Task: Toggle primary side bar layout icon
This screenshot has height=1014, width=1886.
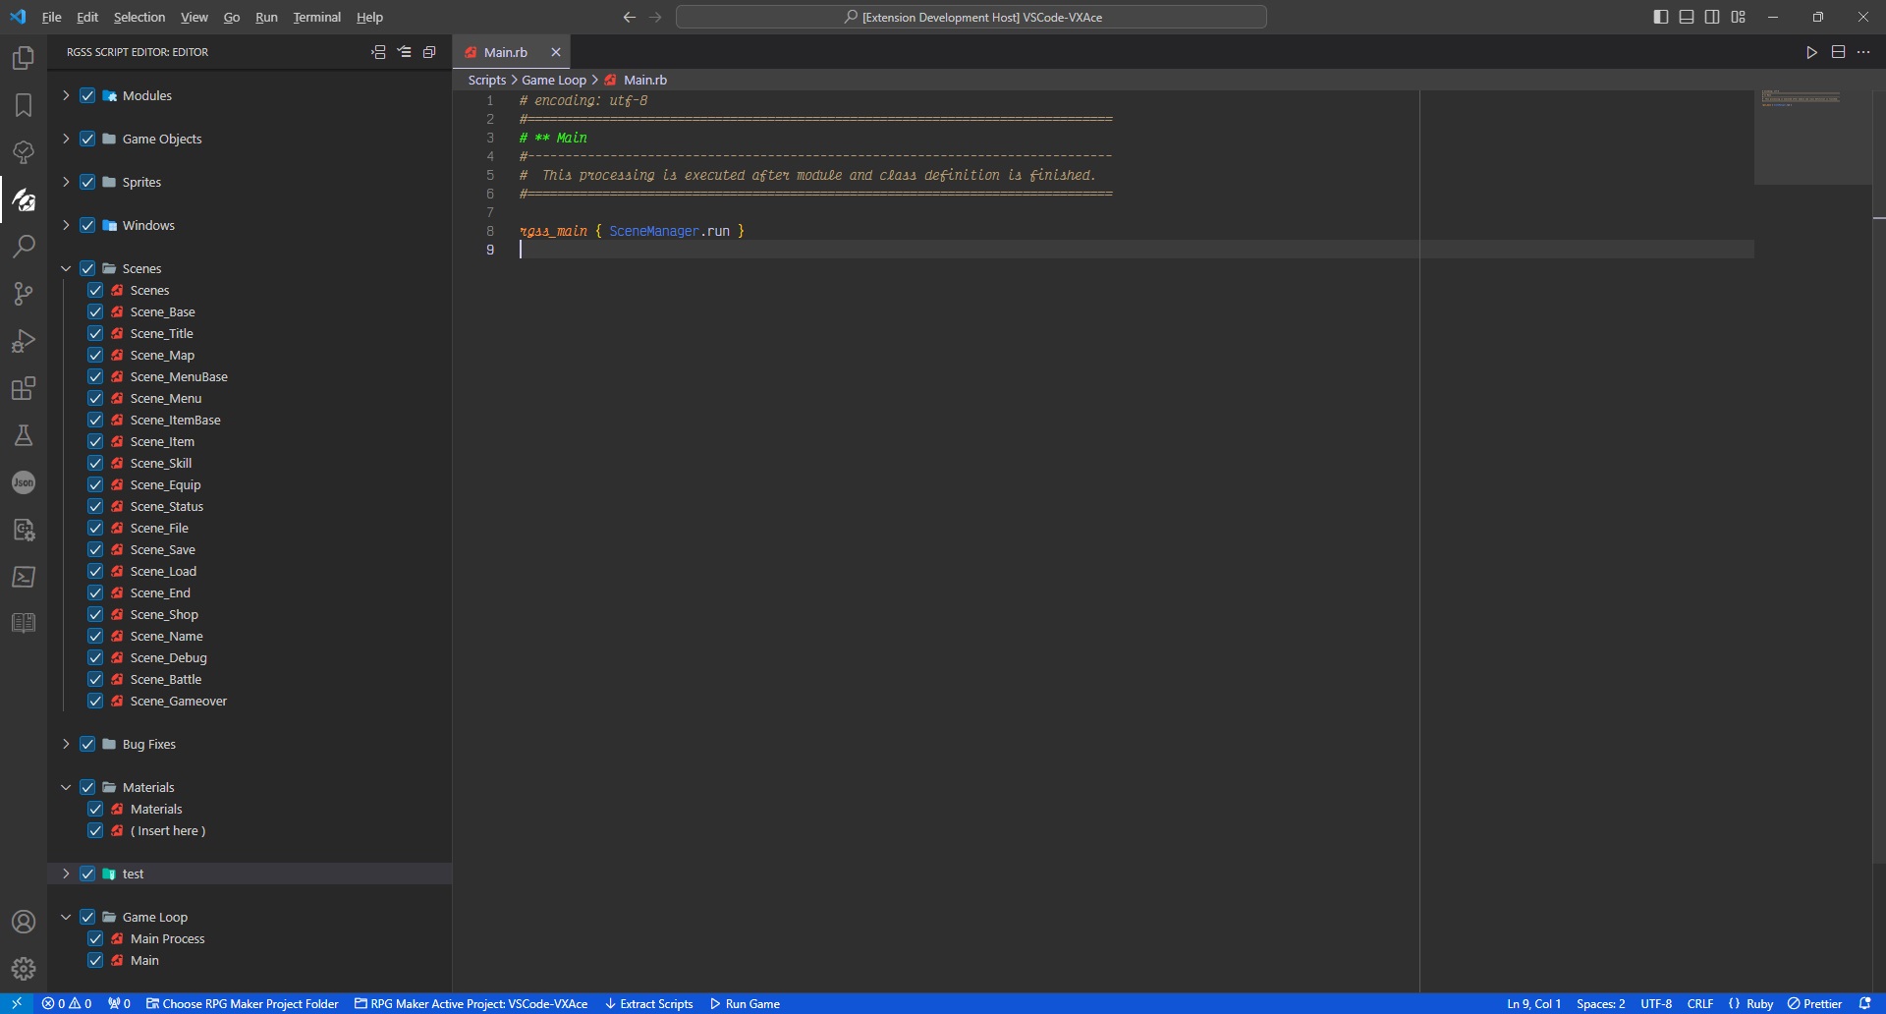Action: coord(1661,17)
